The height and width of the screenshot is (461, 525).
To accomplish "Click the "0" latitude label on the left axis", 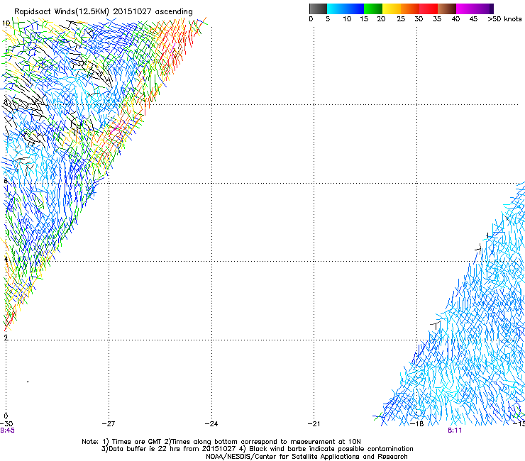I will [x=6, y=416].
